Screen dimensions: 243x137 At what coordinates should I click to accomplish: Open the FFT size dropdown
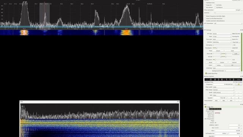(x=222, y=34)
